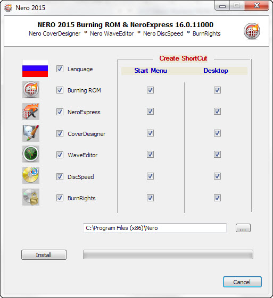Screen dimensions: 273x298
Task: Uncheck the Language checkbox
Action: pos(60,69)
